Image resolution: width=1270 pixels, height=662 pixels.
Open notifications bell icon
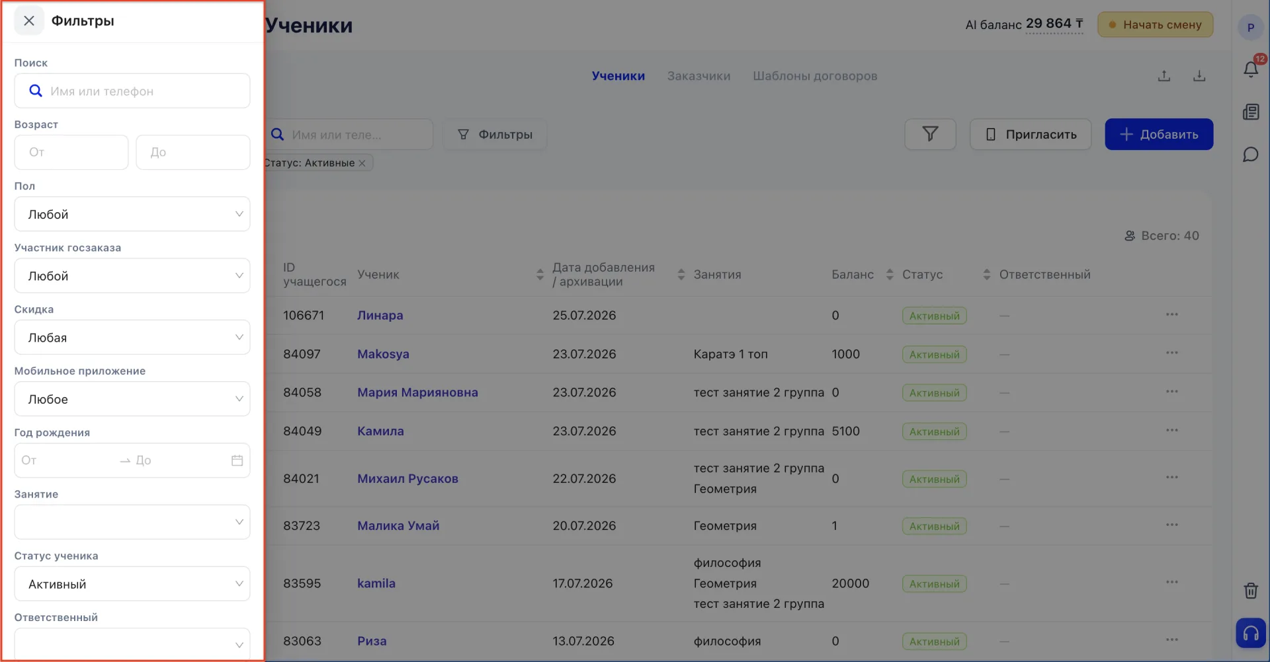tap(1251, 69)
